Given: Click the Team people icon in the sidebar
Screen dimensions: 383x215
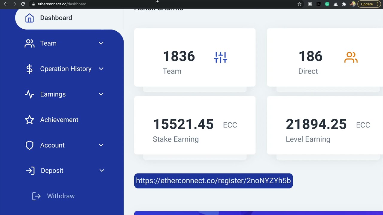Looking at the screenshot, I should 29,43.
